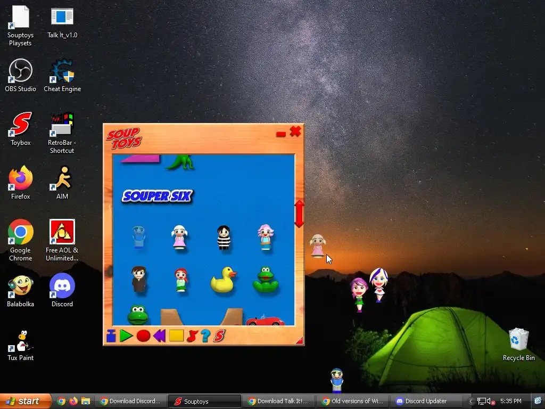The height and width of the screenshot is (409, 545).
Task: Select the yellow rubber duck toy
Action: pos(224,280)
